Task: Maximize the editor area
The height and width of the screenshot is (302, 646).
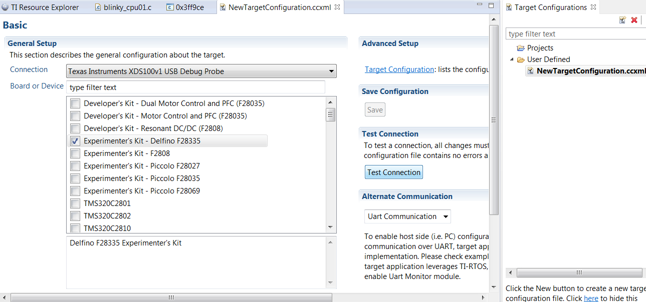Action: coord(492,5)
